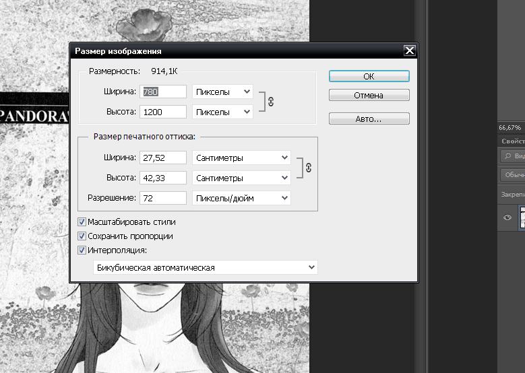The width and height of the screenshot is (525, 373).
Task: Click pixel dimensions chain link icon
Action: tap(271, 102)
